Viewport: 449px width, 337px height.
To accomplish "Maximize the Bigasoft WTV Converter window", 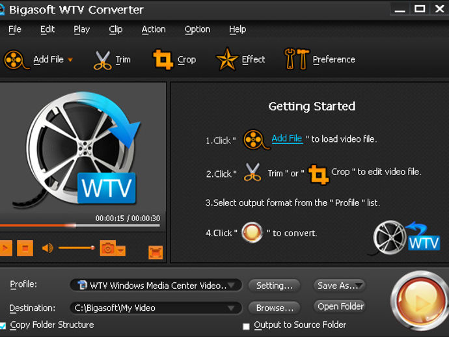I will tap(420, 9).
